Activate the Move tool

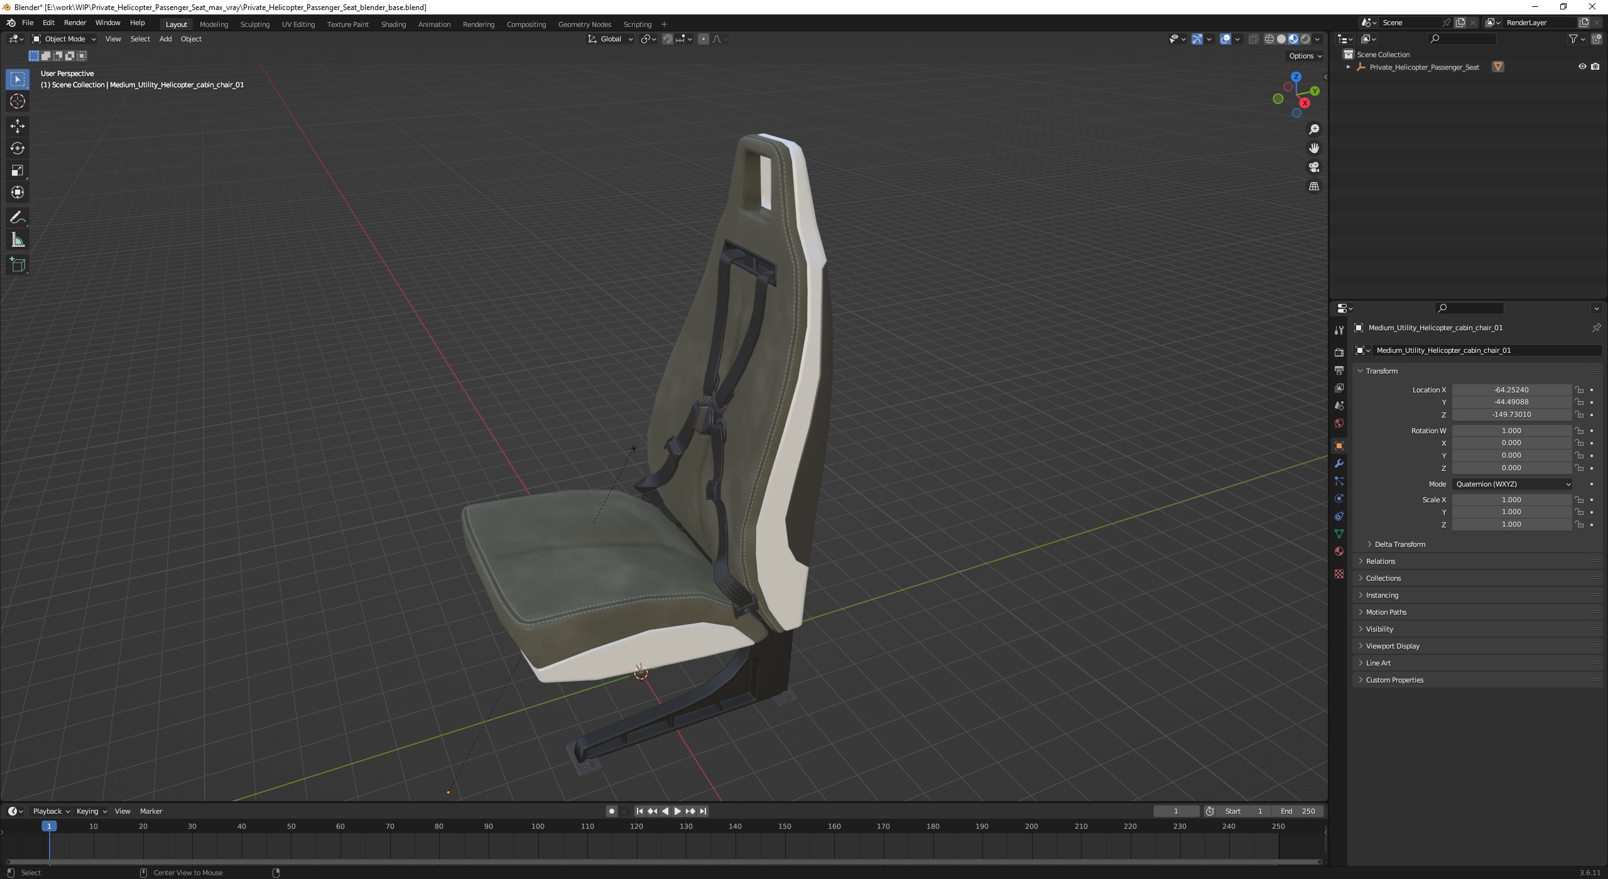click(18, 126)
